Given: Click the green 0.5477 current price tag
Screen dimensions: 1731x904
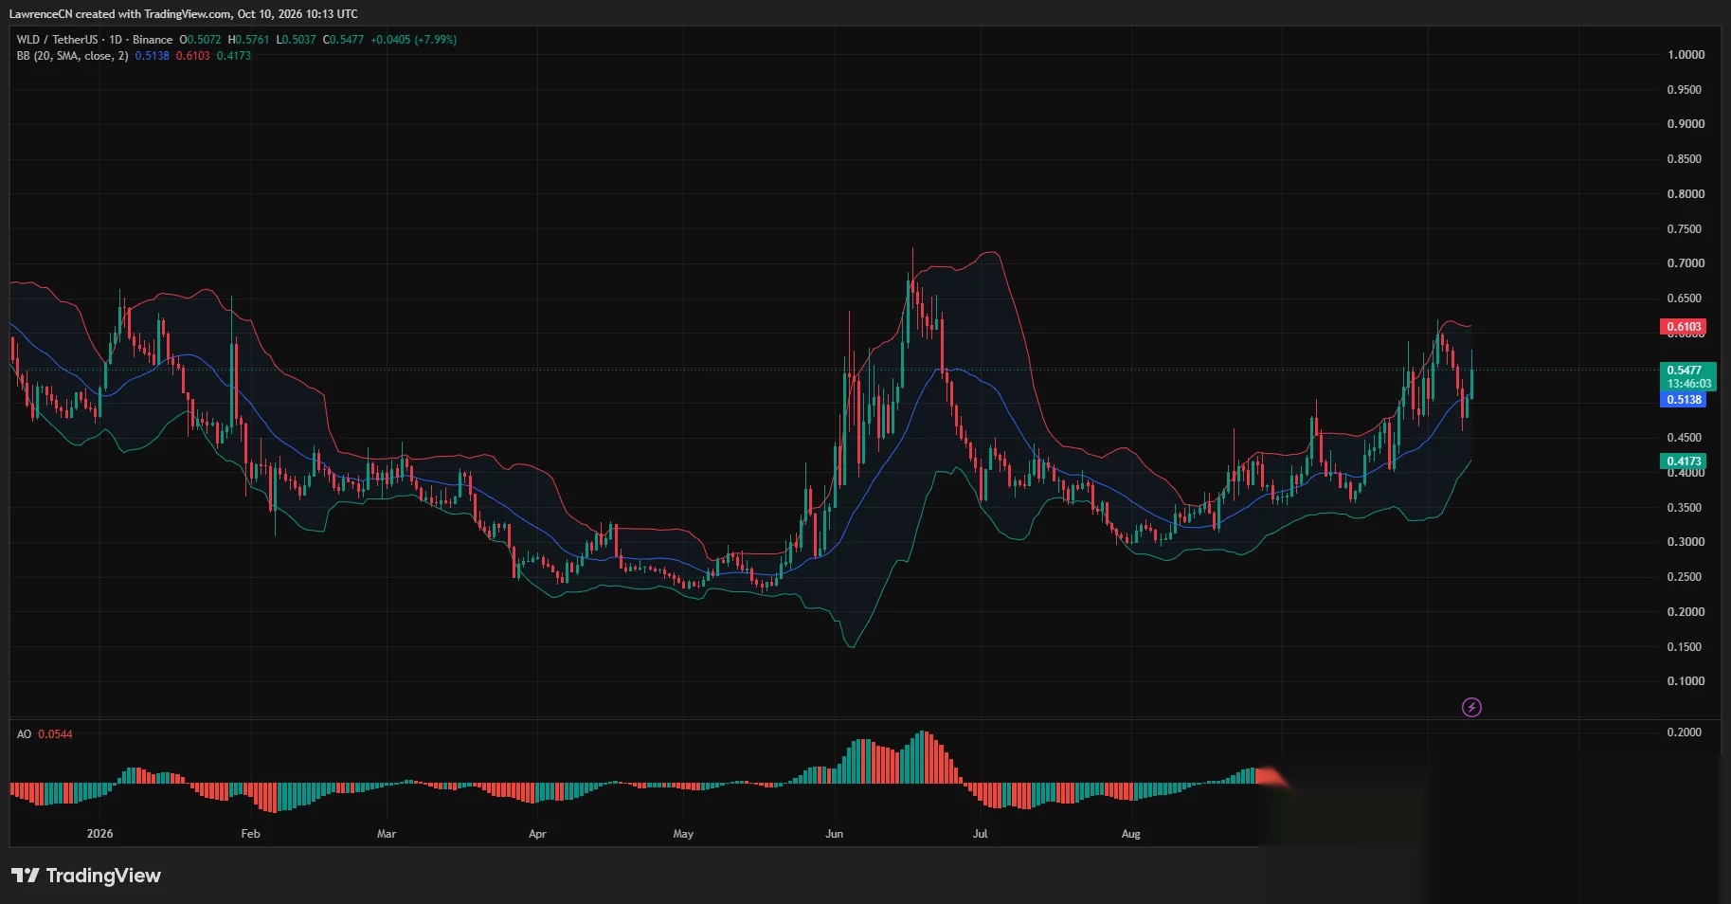Looking at the screenshot, I should 1684,371.
